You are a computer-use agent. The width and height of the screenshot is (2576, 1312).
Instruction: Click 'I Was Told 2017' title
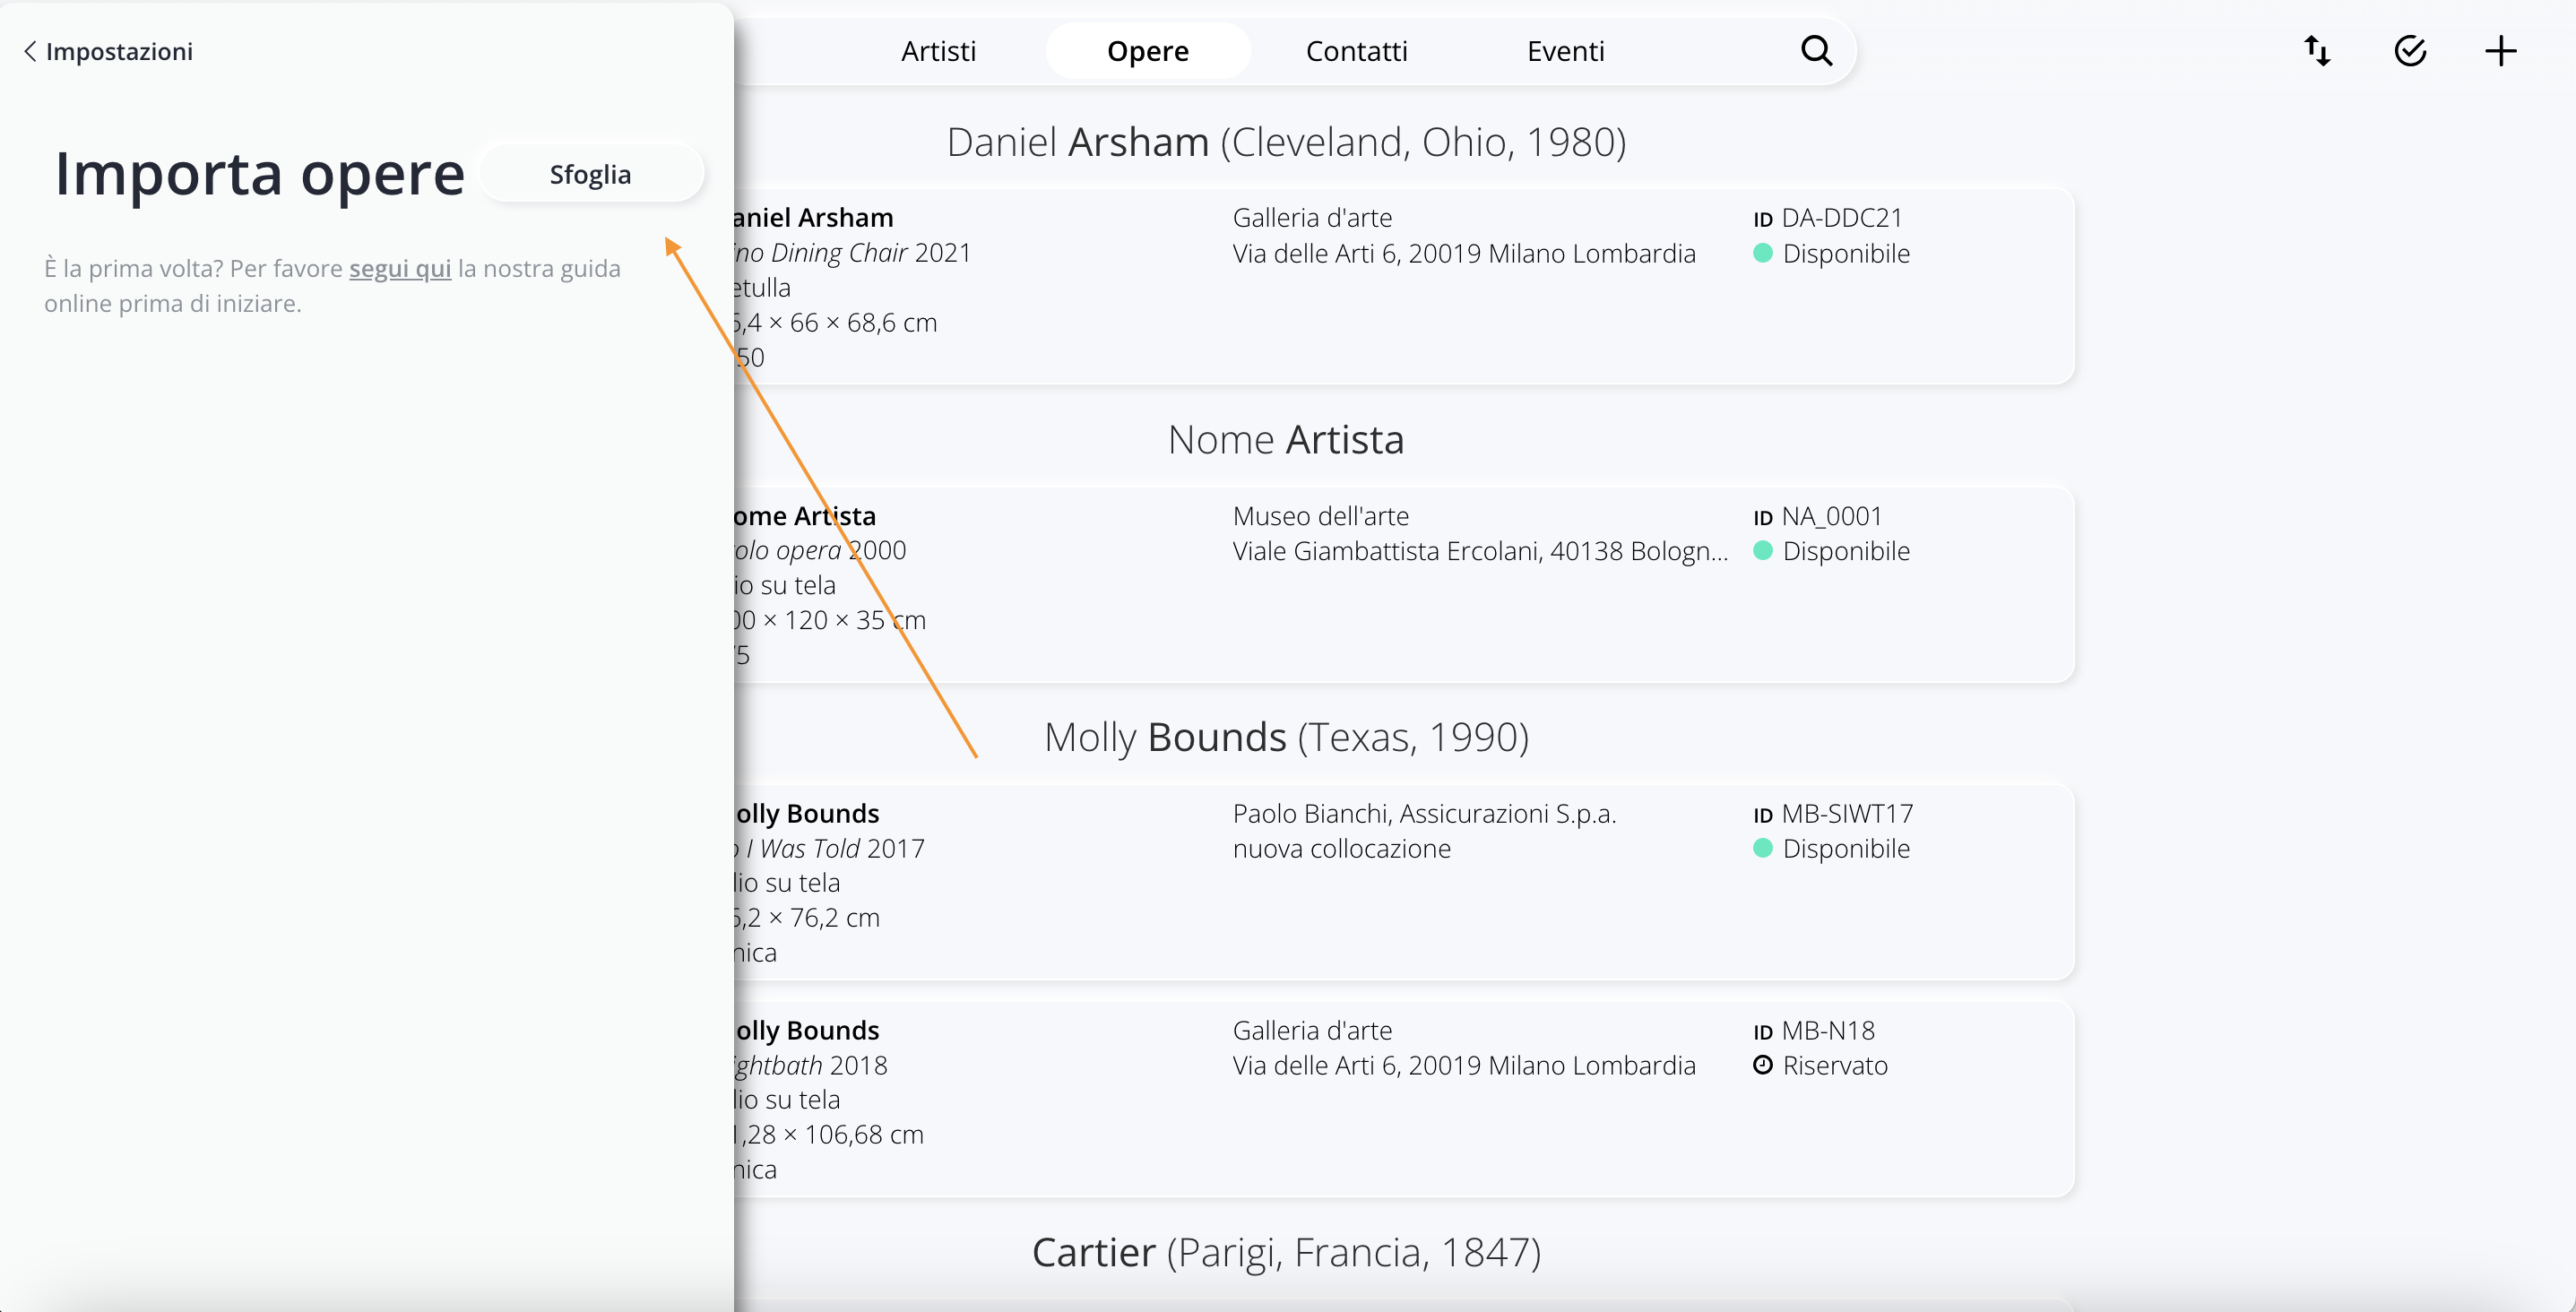click(835, 848)
